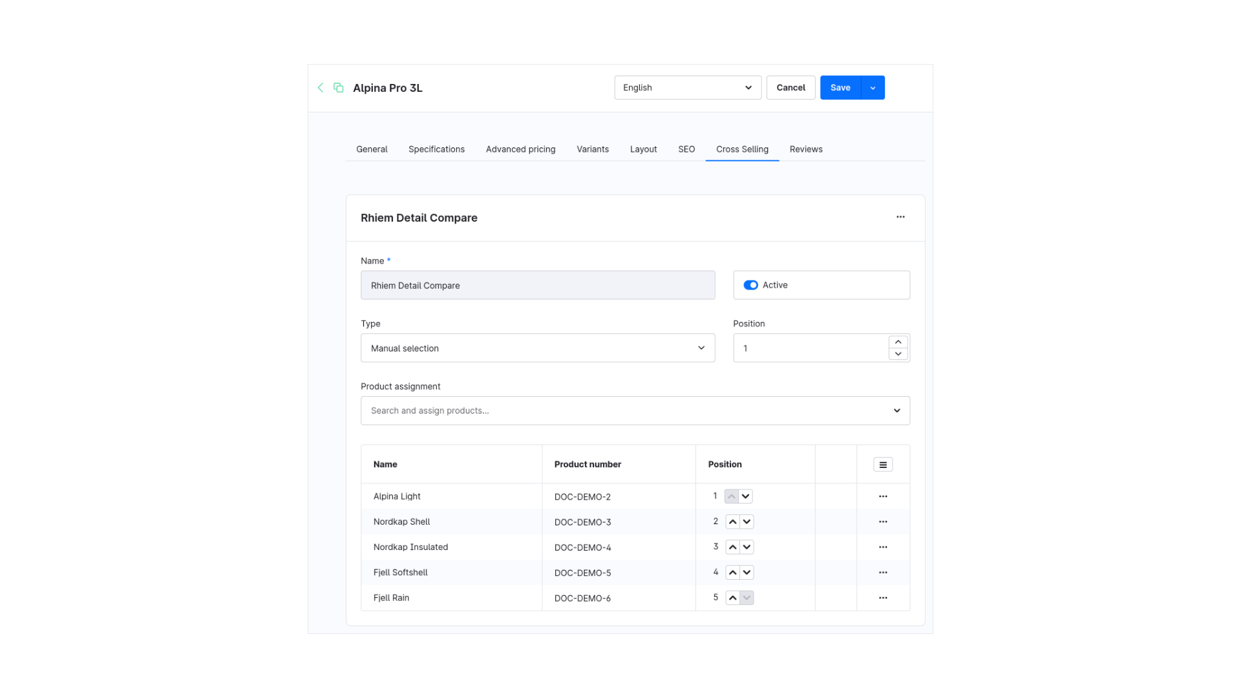Viewport: 1241px width, 698px height.
Task: Move Nordkap Shell up one position
Action: click(732, 522)
